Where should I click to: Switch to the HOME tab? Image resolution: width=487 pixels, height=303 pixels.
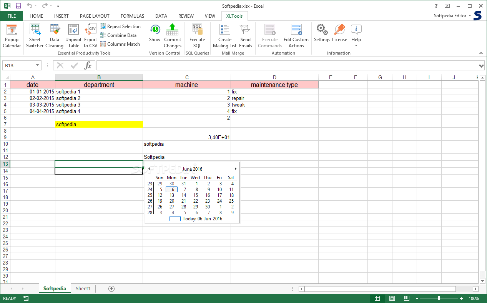[x=36, y=16]
